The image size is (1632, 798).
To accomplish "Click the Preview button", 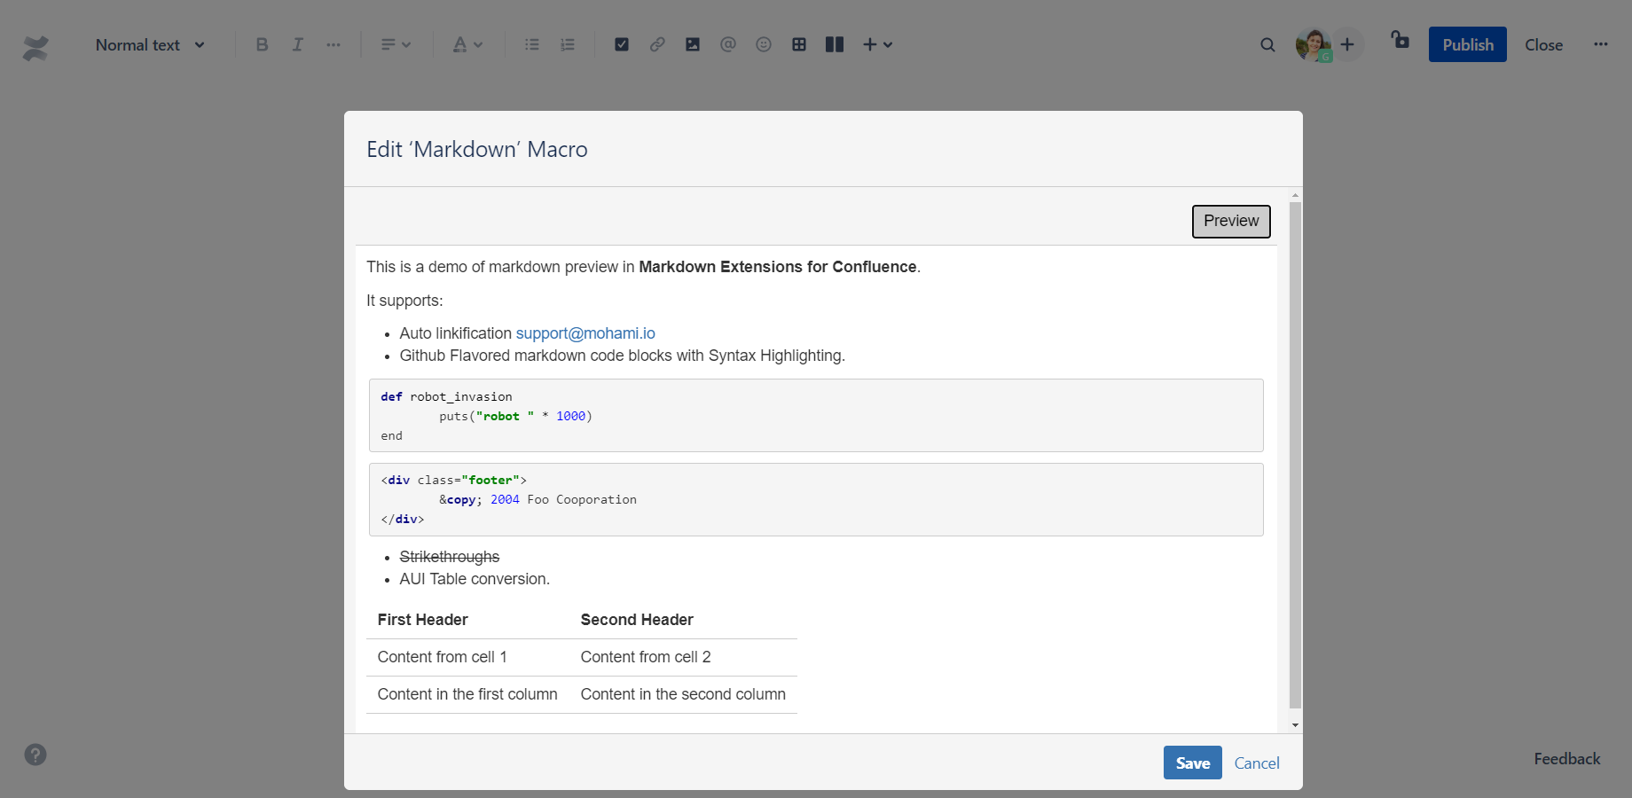I will tap(1231, 222).
